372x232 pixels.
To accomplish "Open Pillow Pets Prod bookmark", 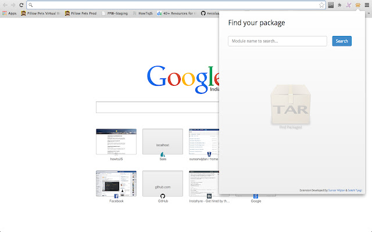I will pyautogui.click(x=81, y=13).
